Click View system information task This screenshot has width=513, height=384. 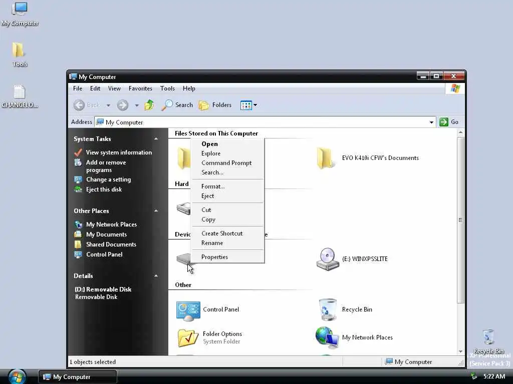(x=119, y=152)
